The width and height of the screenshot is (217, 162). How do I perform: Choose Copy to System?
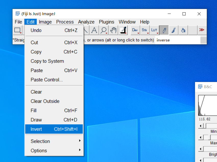pos(54,61)
